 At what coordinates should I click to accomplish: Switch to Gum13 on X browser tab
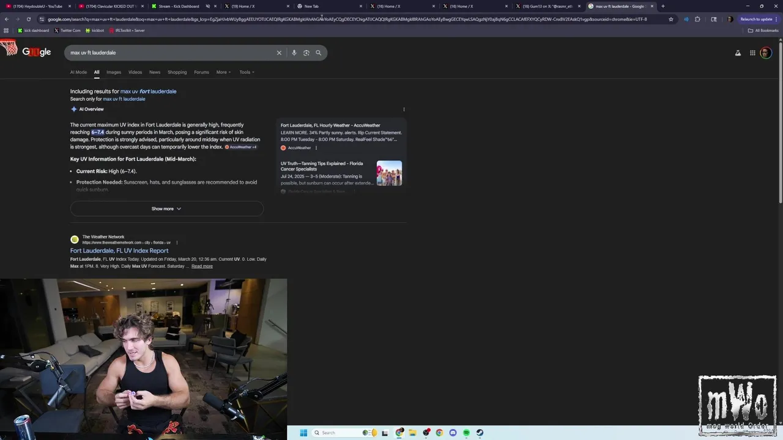pos(547,6)
